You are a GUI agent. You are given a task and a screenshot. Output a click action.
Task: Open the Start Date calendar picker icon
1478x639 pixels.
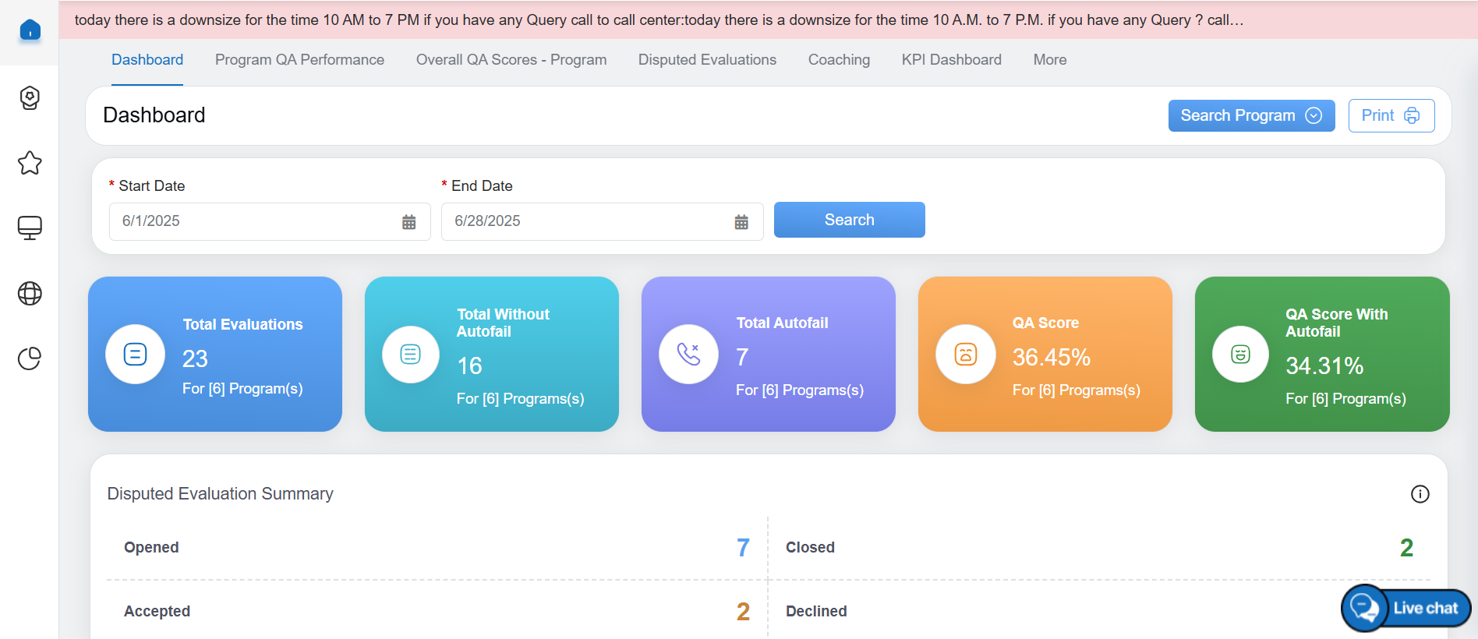[x=408, y=222]
